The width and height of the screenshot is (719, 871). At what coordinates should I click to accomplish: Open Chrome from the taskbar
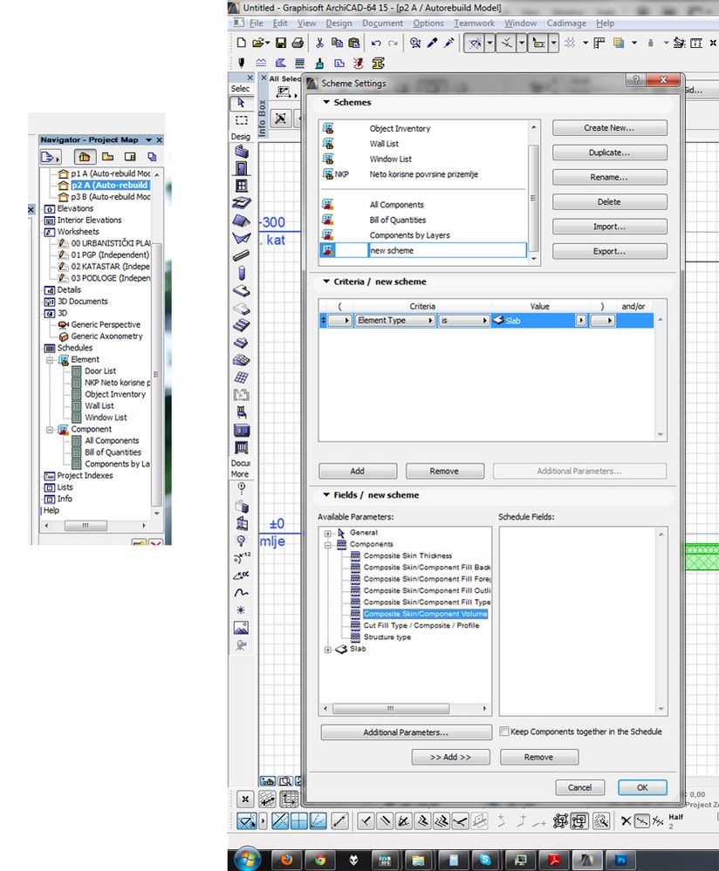point(319,861)
